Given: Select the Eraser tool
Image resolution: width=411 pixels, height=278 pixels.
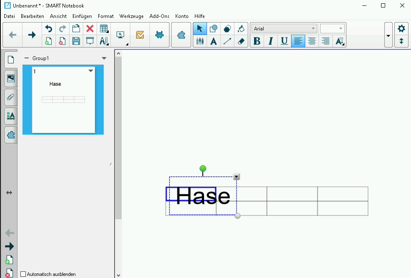Looking at the screenshot, I should [x=241, y=41].
